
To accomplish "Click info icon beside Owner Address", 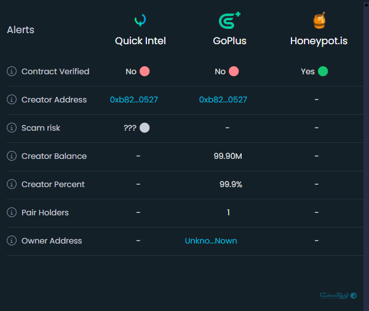I will (x=11, y=240).
